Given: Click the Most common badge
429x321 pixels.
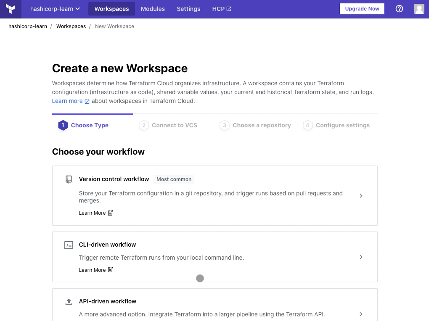Looking at the screenshot, I should (174, 179).
